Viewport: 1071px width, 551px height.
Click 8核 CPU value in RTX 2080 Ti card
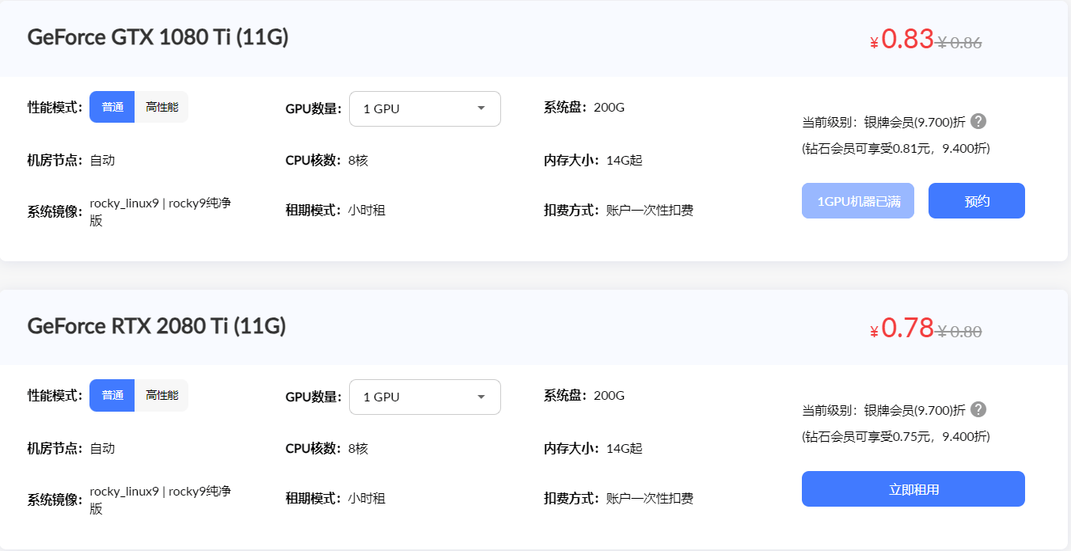pos(359,448)
